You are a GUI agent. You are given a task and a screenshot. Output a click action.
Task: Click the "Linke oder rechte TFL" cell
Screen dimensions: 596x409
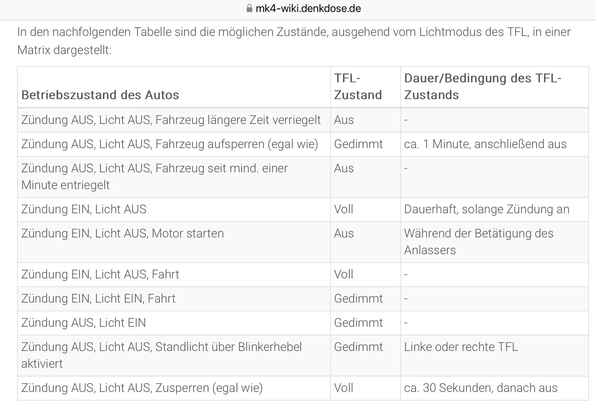[x=461, y=347]
